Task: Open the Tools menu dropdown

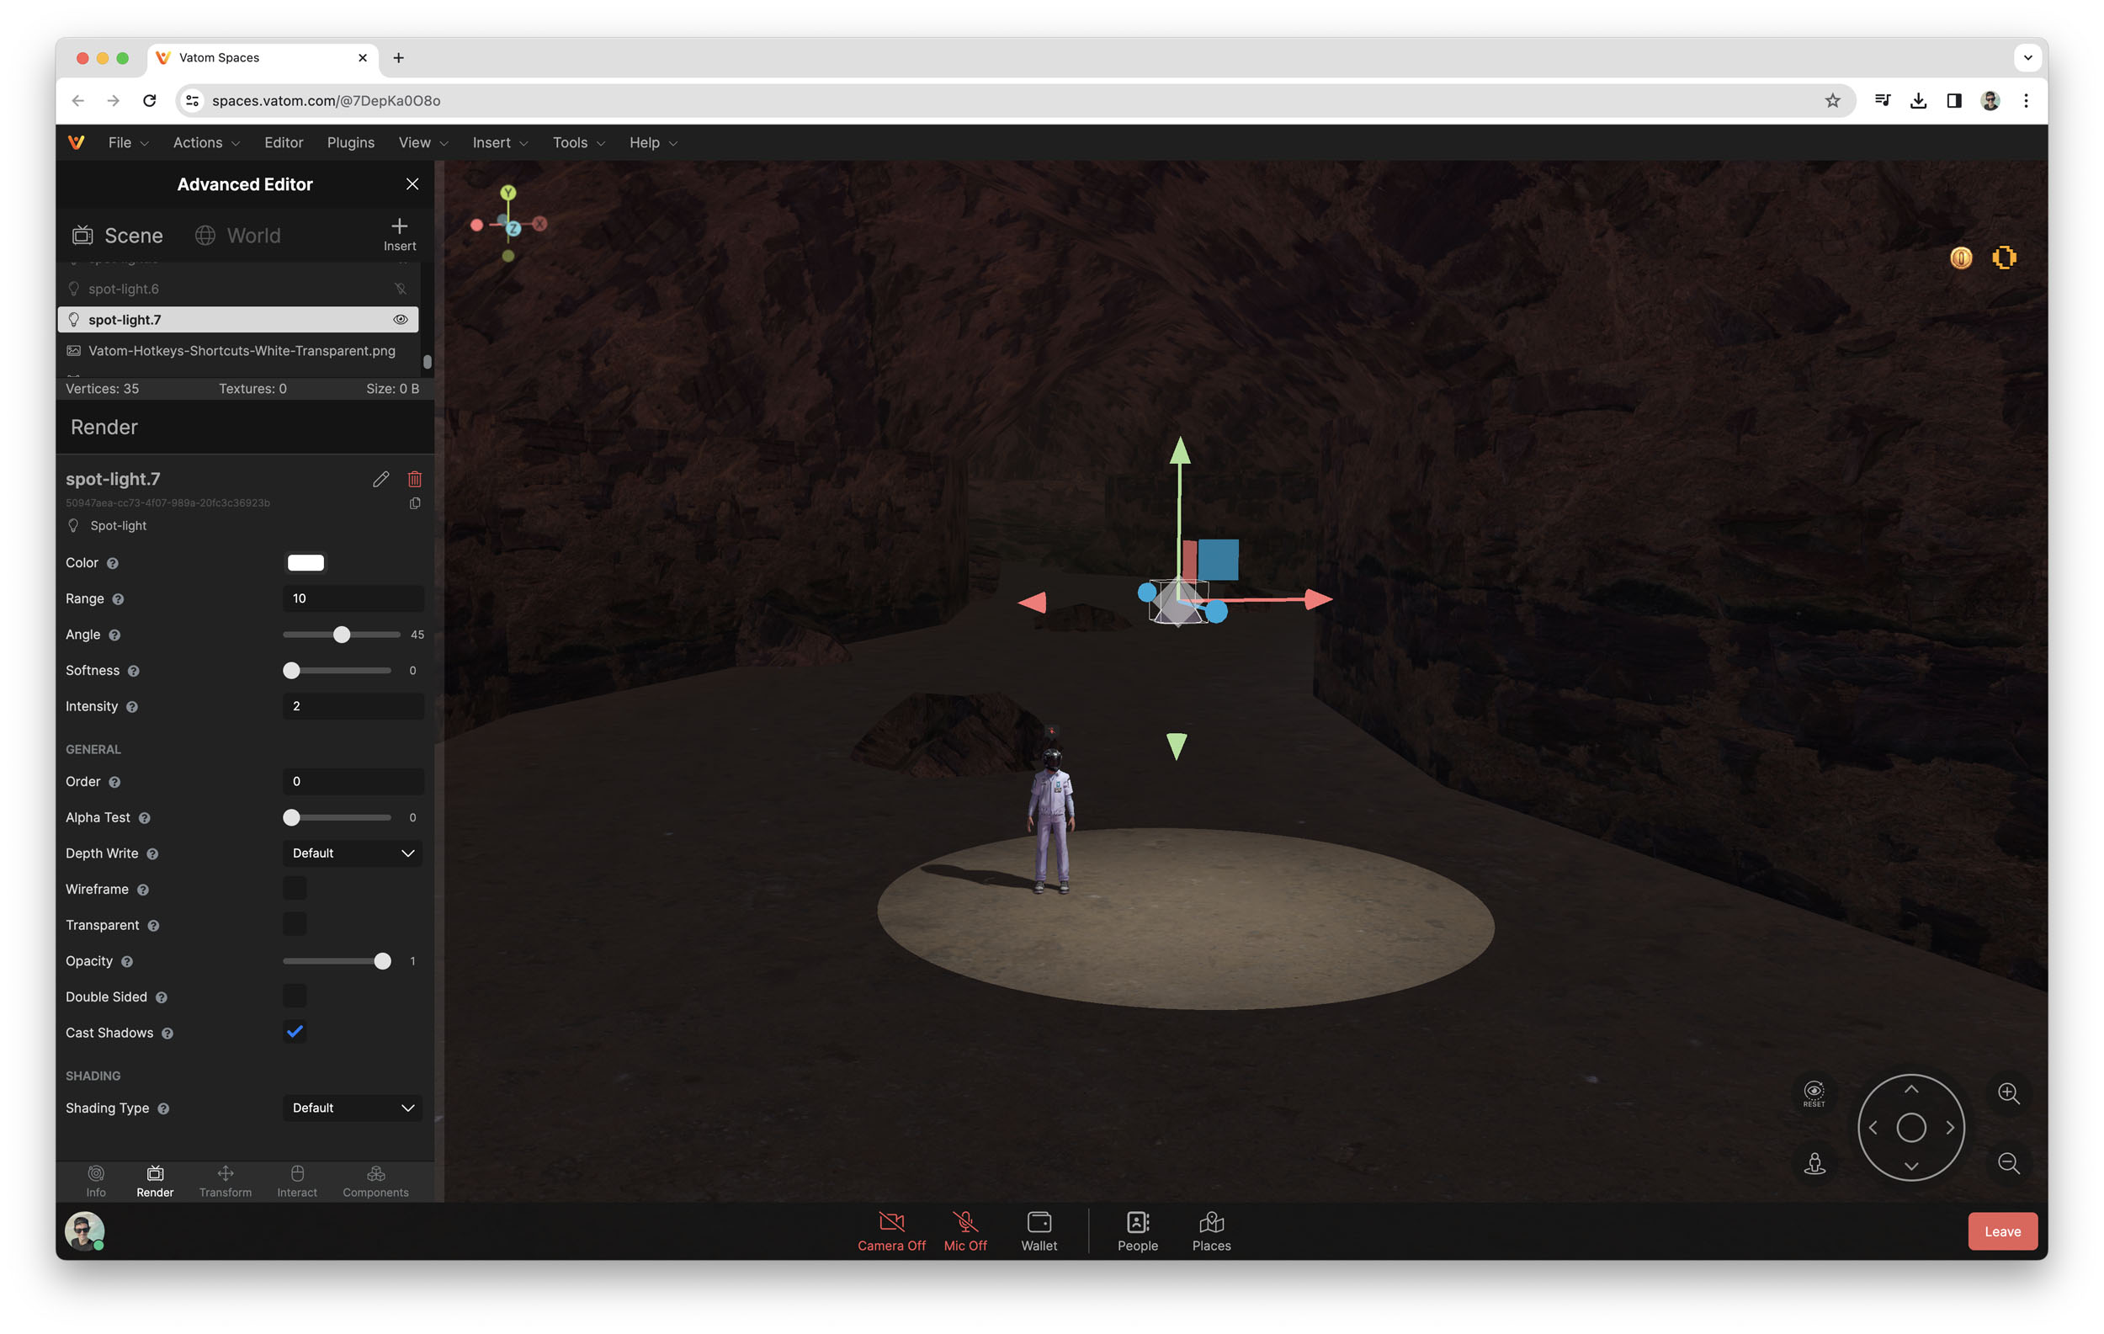Action: tap(578, 142)
